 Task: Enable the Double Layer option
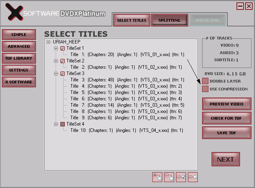click(205, 81)
